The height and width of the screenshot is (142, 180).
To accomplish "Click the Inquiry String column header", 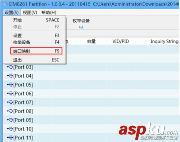I will tap(165, 41).
